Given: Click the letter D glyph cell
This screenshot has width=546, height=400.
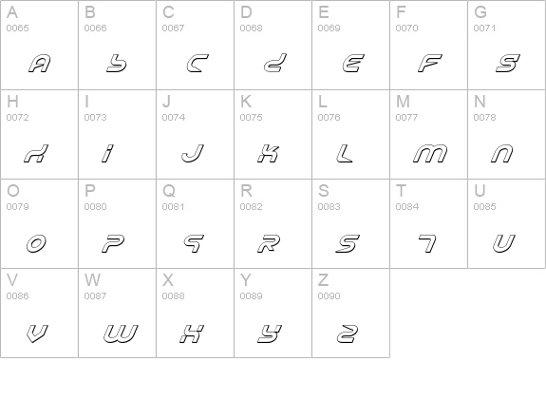Looking at the screenshot, I should (273, 45).
